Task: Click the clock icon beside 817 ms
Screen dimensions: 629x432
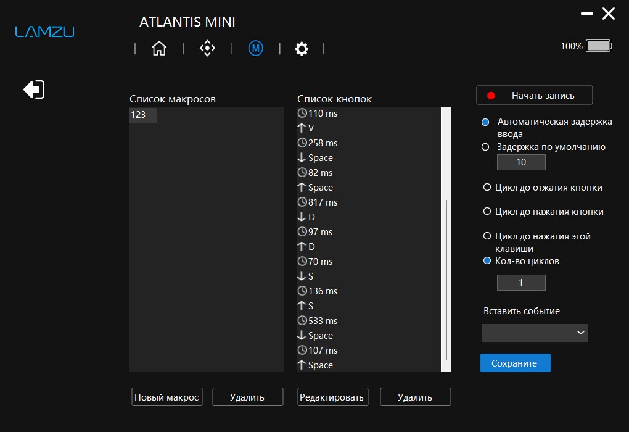Action: (x=302, y=202)
